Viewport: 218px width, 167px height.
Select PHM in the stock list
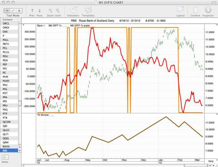point(9,77)
